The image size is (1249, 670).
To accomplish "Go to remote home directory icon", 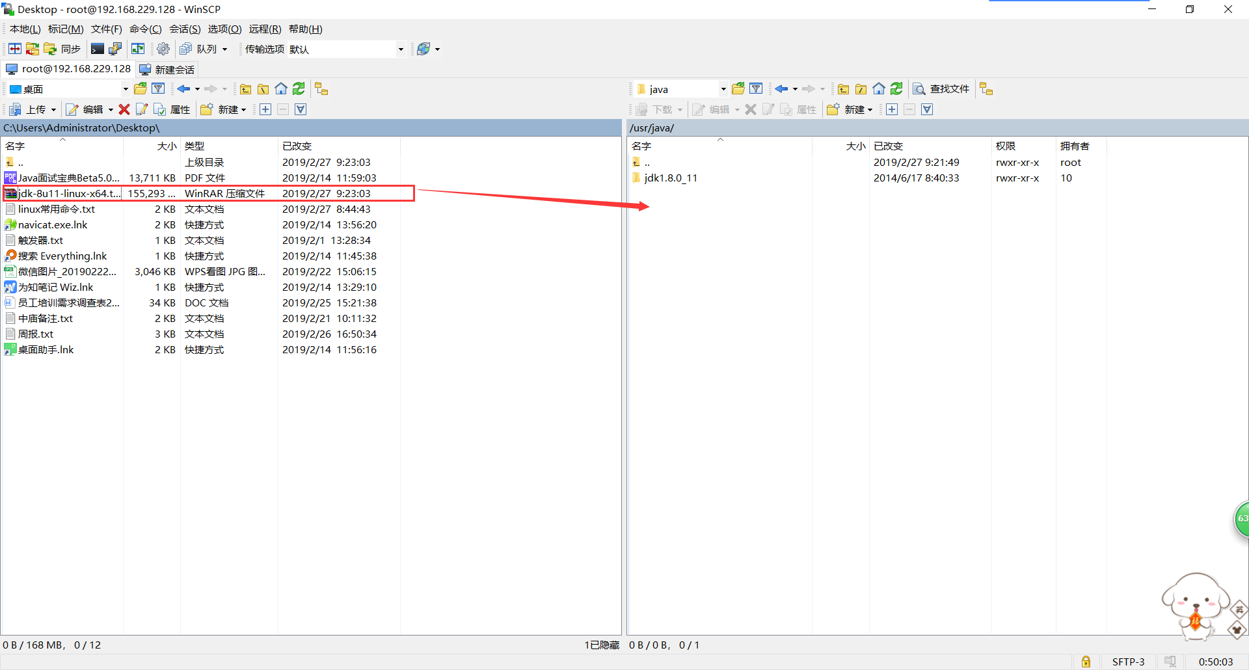I will pos(879,89).
